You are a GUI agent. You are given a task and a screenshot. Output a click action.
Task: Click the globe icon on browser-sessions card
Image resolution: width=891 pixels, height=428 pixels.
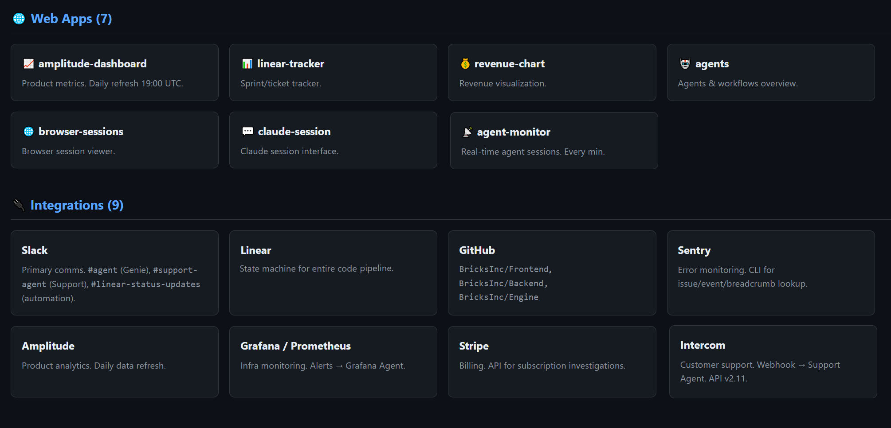click(x=28, y=132)
